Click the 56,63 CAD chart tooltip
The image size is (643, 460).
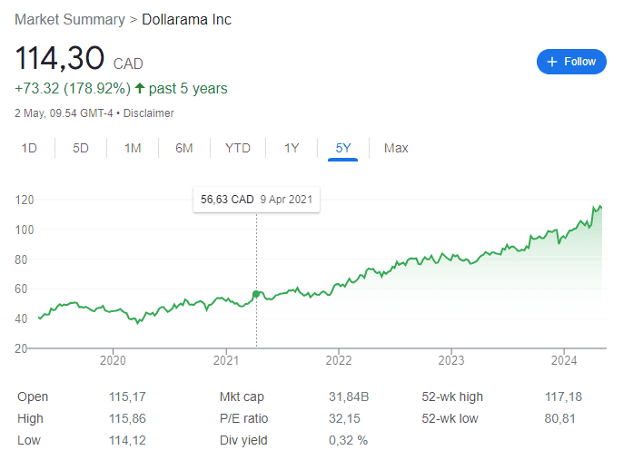pyautogui.click(x=256, y=200)
